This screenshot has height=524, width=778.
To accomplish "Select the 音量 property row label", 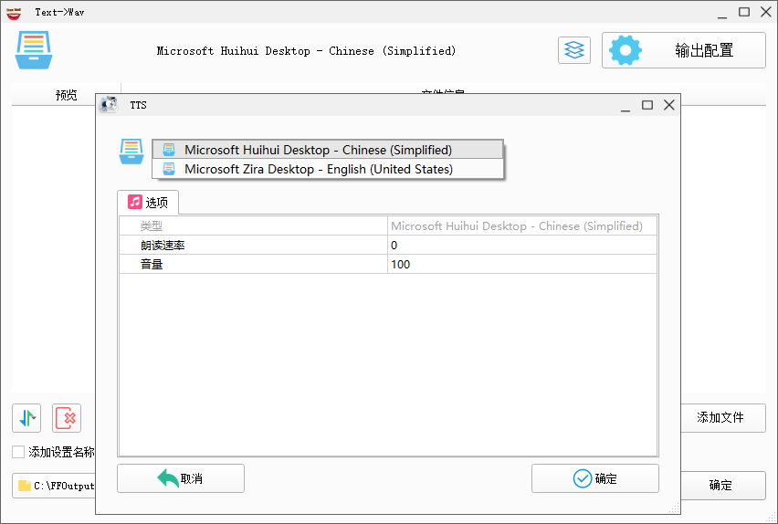I will pos(152,265).
